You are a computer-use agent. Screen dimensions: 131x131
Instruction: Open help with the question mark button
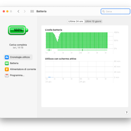coord(126,113)
